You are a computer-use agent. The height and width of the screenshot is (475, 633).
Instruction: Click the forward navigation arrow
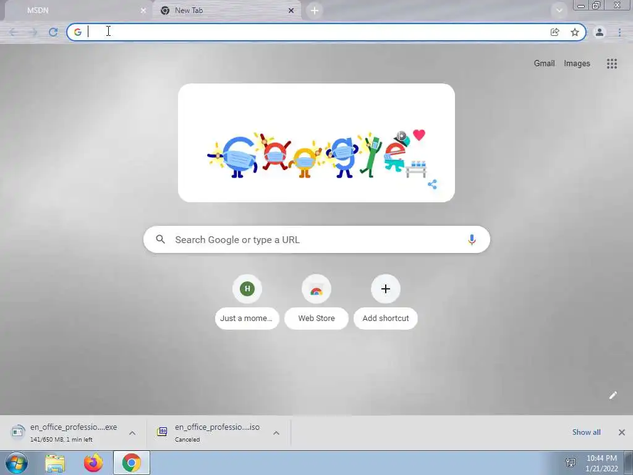point(33,32)
